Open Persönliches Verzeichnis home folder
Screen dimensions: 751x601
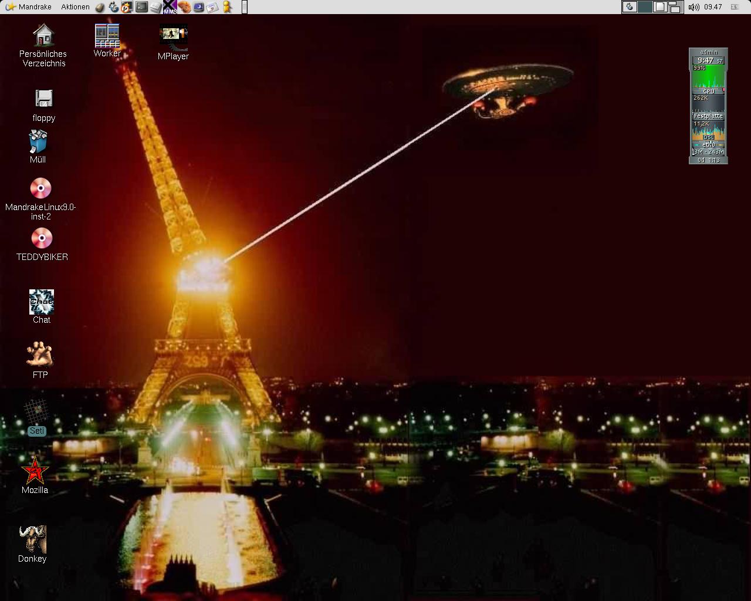coord(43,45)
